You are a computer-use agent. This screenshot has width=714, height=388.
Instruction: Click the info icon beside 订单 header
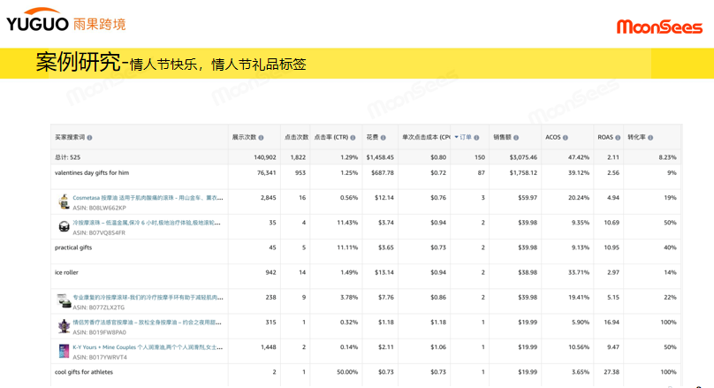476,138
